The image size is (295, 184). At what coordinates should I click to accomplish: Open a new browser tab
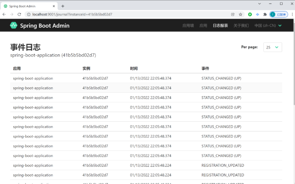point(63,6)
